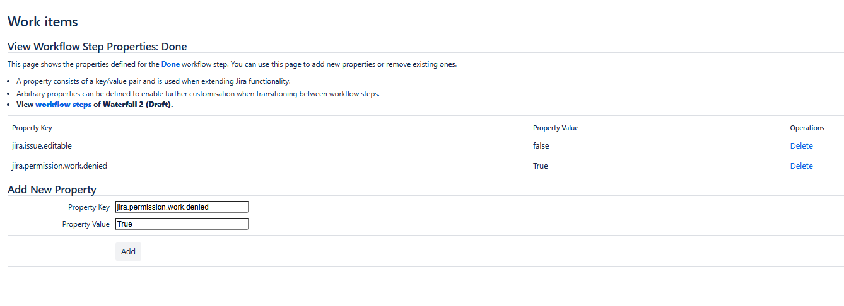844x306 pixels.
Task: Click the Property Value form label
Action: [x=86, y=224]
